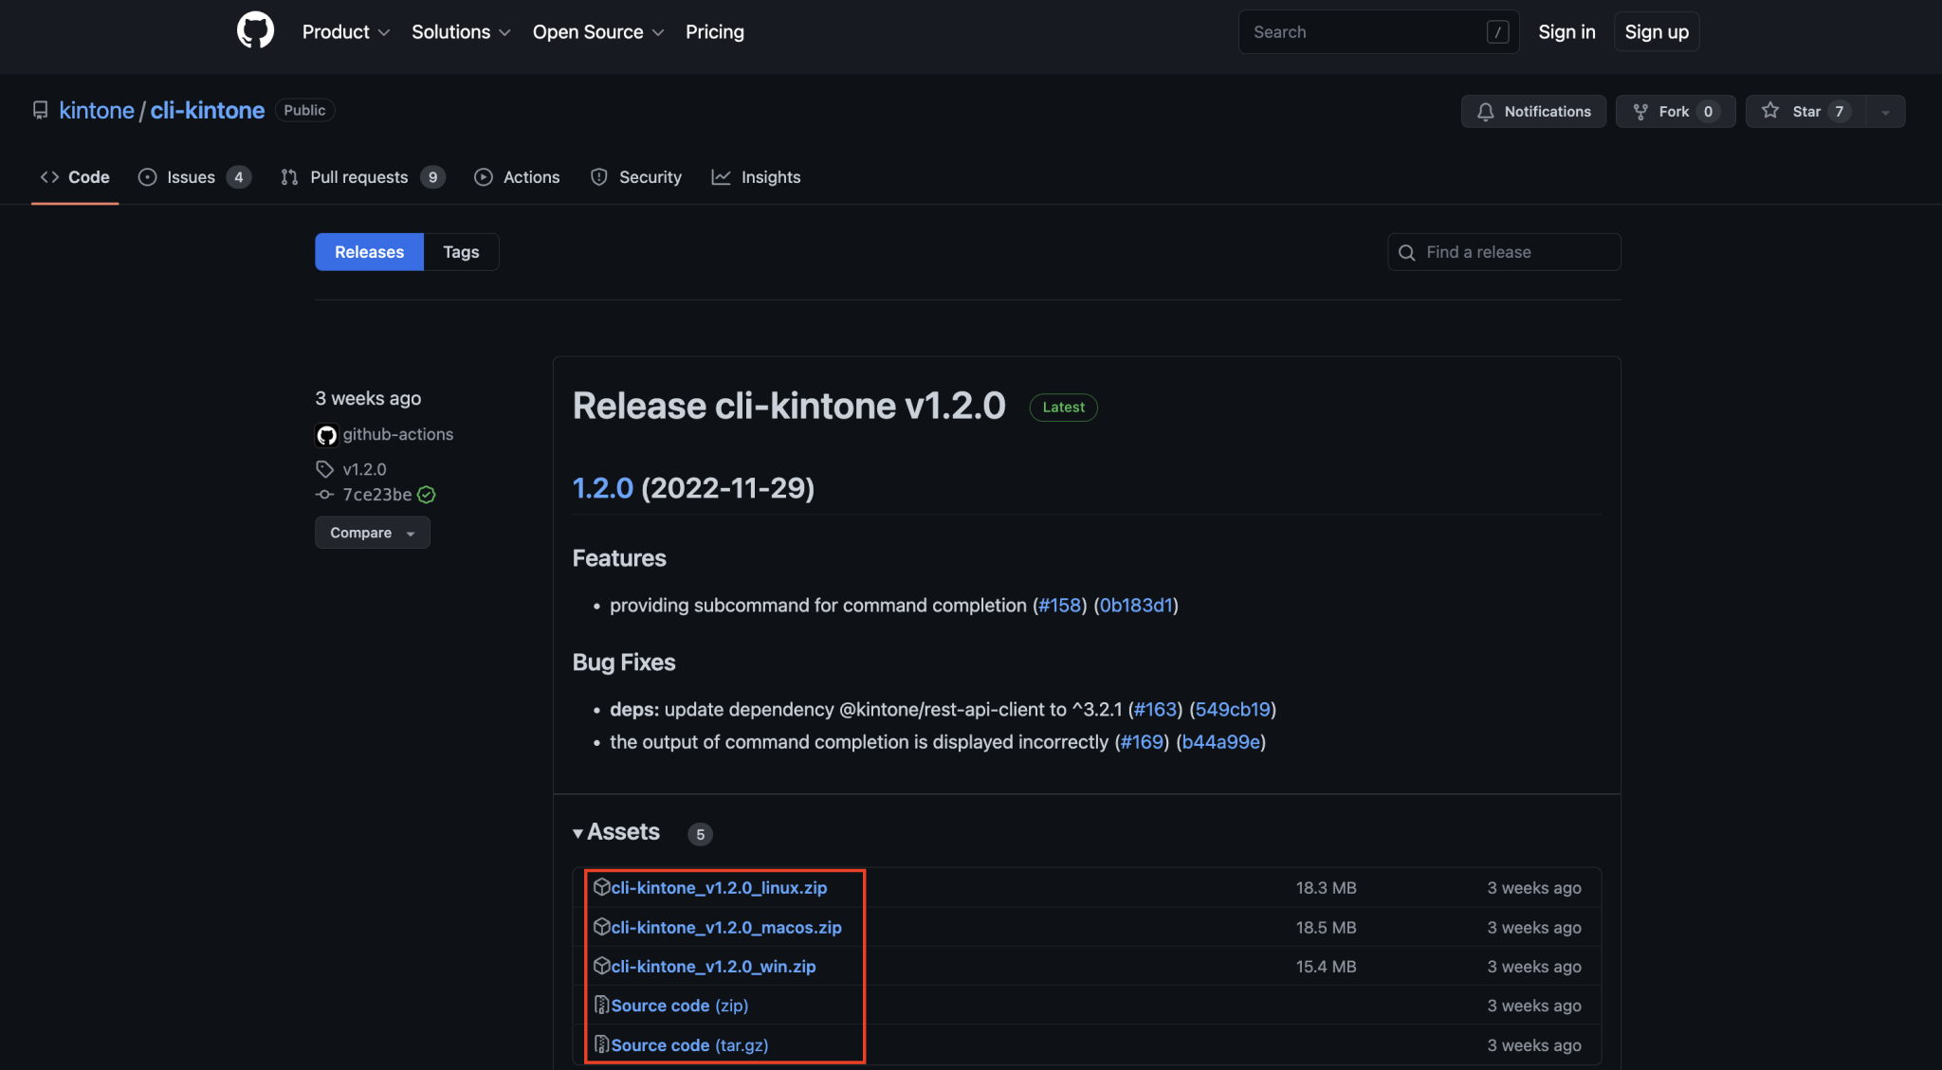This screenshot has height=1070, width=1942.
Task: Open the github-actions avatar
Action: tap(326, 435)
